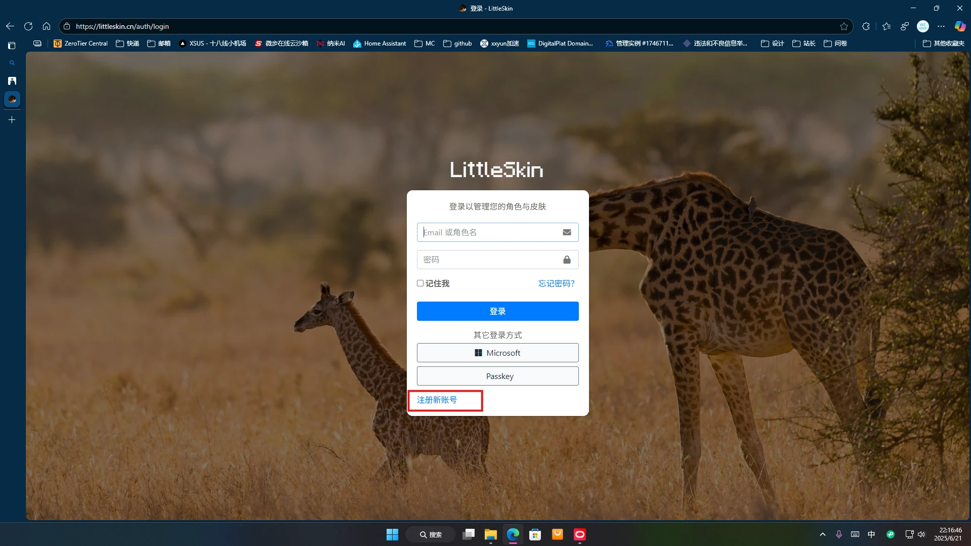Screen dimensions: 971x546
Task: Show hidden system tray icons
Action: click(x=823, y=534)
